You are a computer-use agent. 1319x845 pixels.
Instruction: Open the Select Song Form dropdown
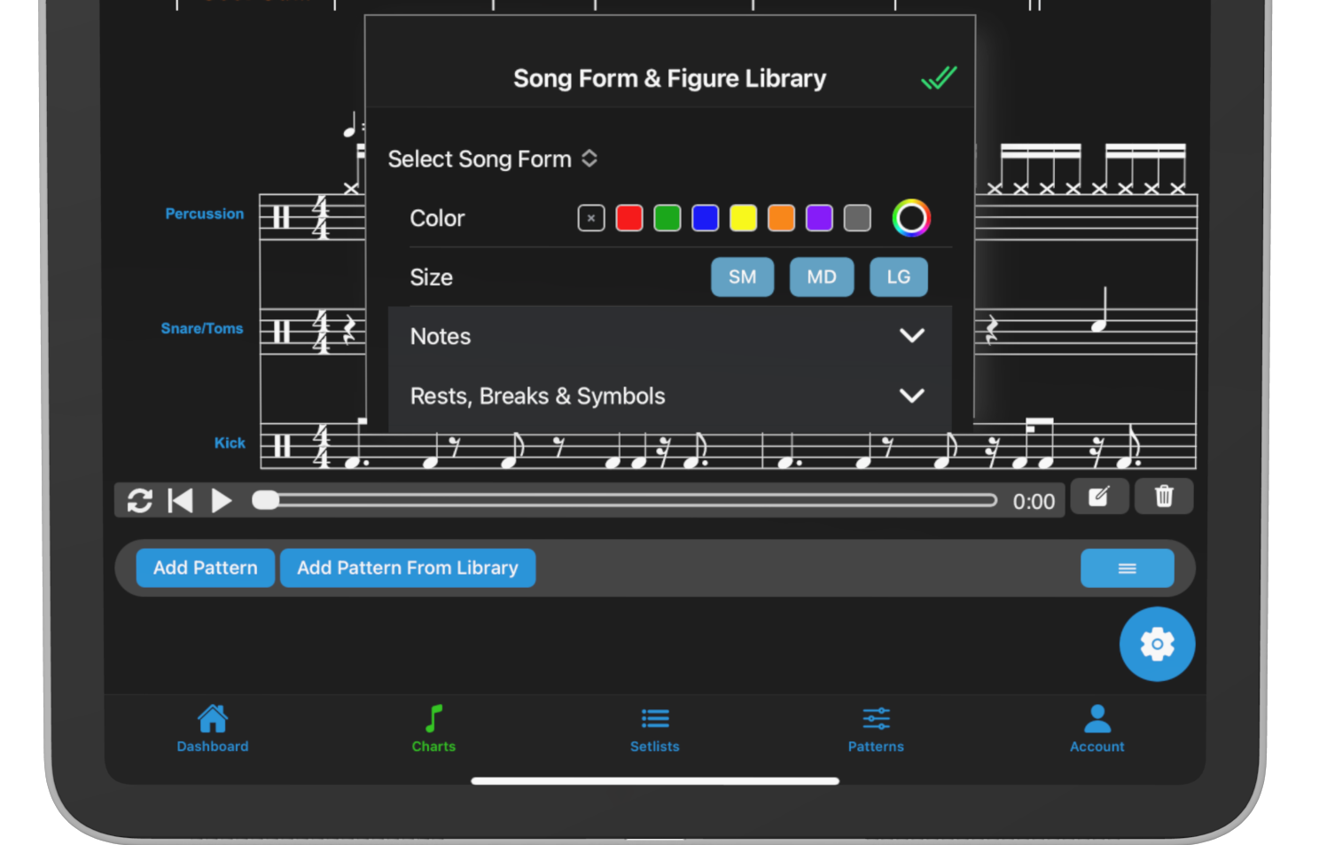pos(493,160)
